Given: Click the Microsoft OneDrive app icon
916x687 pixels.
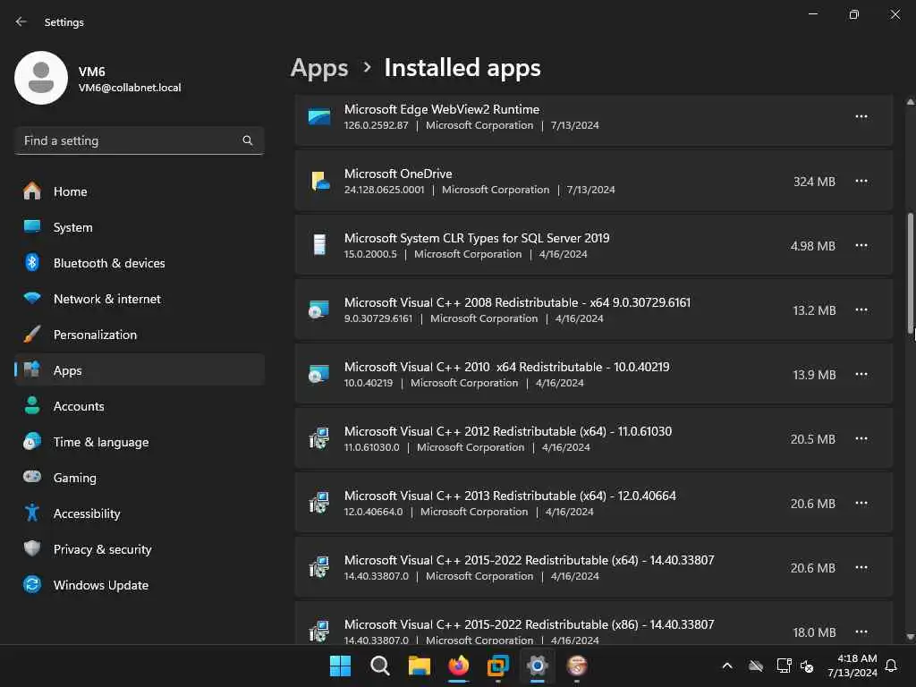Looking at the screenshot, I should pos(319,182).
